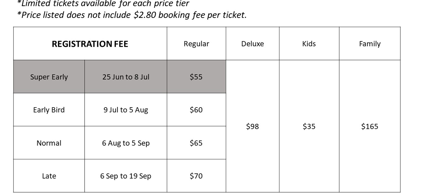The width and height of the screenshot is (428, 194).
Task: Click the $35 Kids price
Action: tap(309, 126)
